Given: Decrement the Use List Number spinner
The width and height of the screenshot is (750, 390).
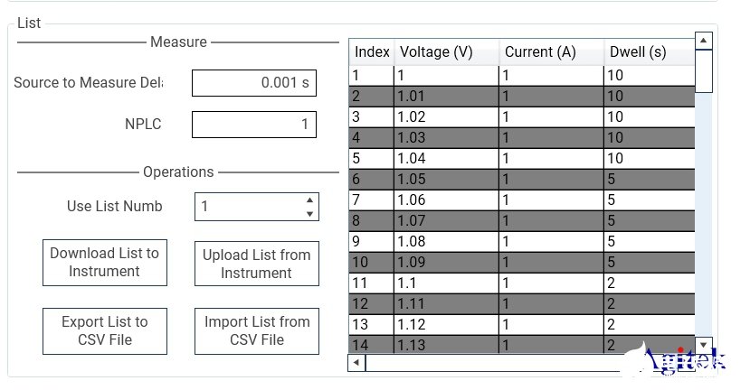Looking at the screenshot, I should click(309, 214).
